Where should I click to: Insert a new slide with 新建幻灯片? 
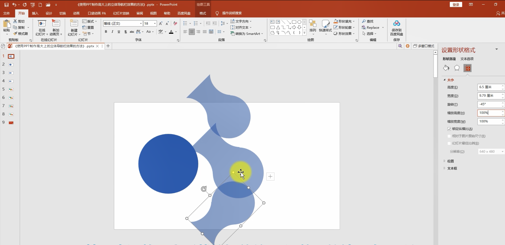74,28
